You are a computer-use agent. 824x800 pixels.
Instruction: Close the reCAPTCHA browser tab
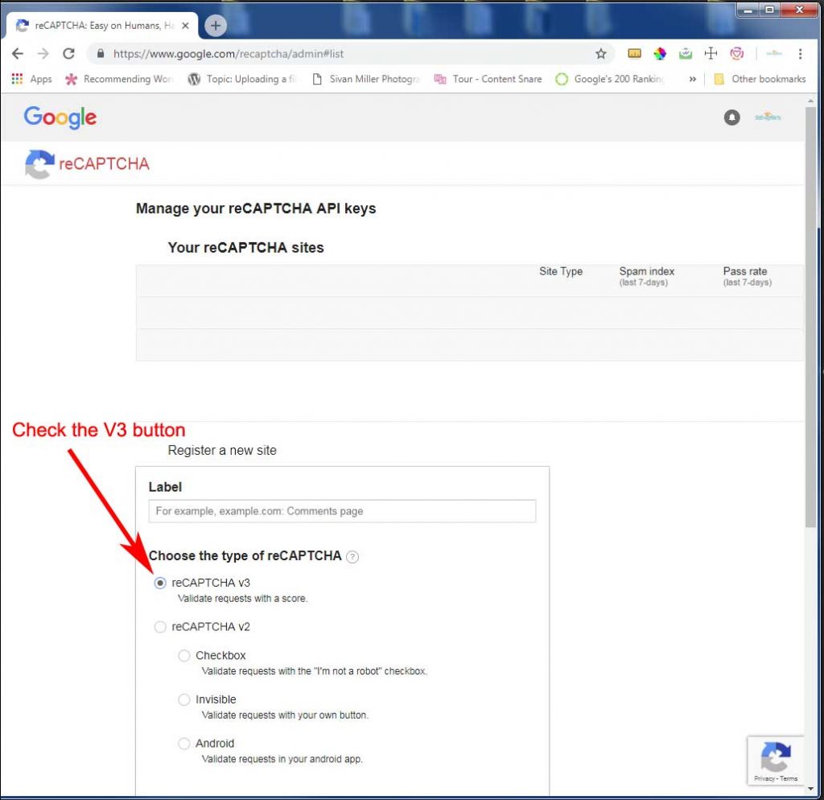pyautogui.click(x=186, y=25)
